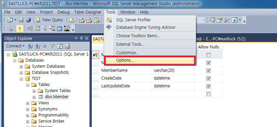Screen dimensions: 277x127
Task: Open dropdown arrow next to New Project icon
Action: point(15,20)
